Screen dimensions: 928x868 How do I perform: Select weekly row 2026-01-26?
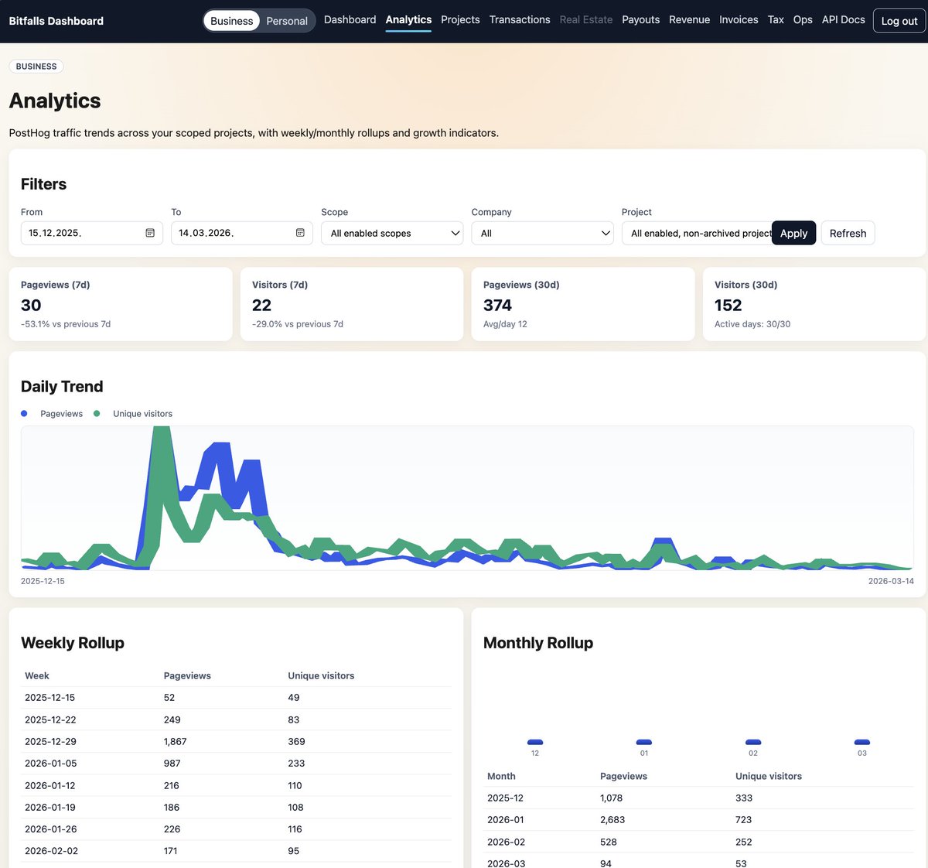point(236,829)
